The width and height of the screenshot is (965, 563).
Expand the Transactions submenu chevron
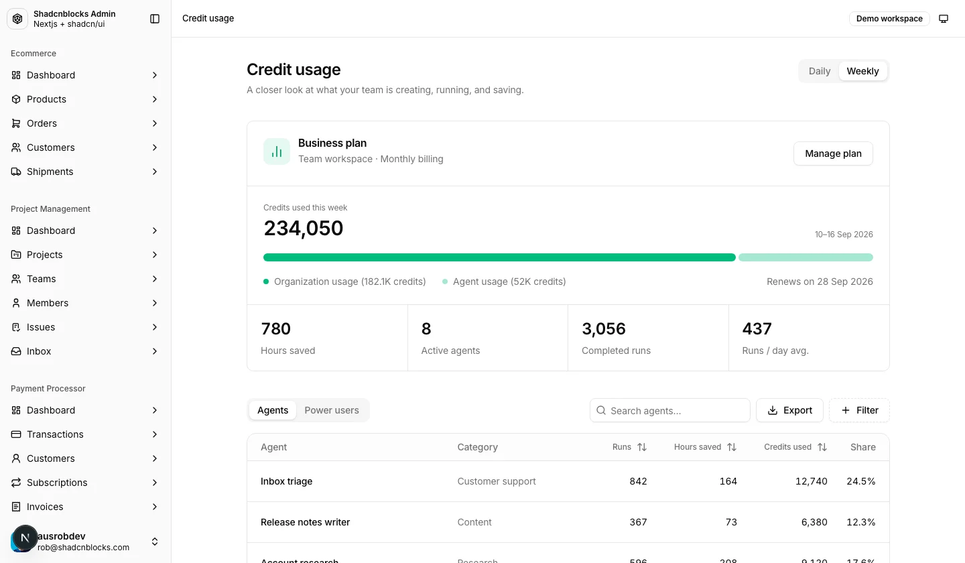pos(155,434)
